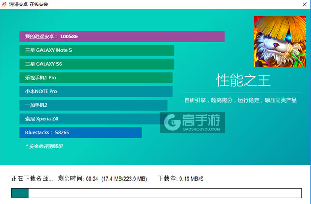
Task: Click the remaining time 00:24 value
Action: [x=92, y=179]
